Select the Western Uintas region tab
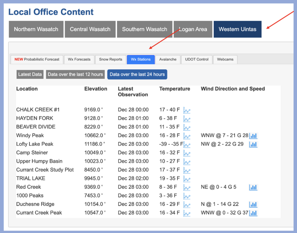This screenshot has height=233, width=297. pyautogui.click(x=237, y=29)
